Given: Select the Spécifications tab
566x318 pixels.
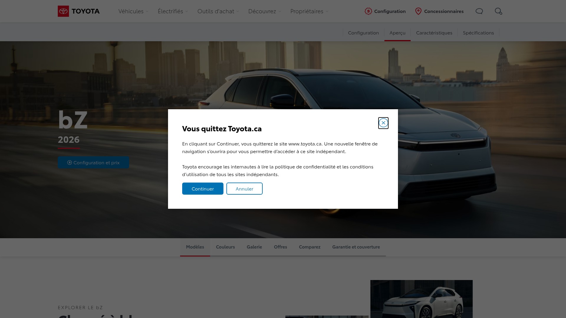Looking at the screenshot, I should pos(478,33).
